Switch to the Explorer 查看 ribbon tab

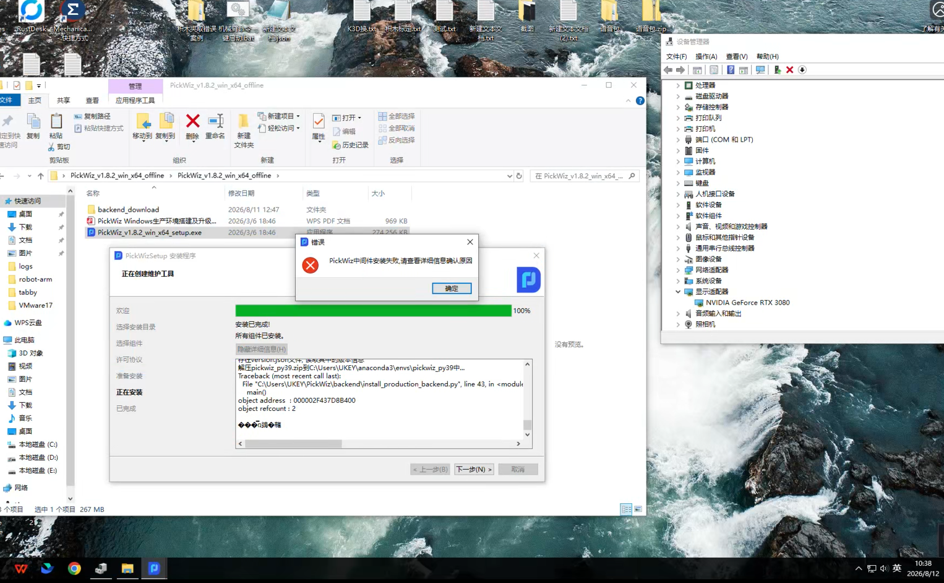click(92, 100)
